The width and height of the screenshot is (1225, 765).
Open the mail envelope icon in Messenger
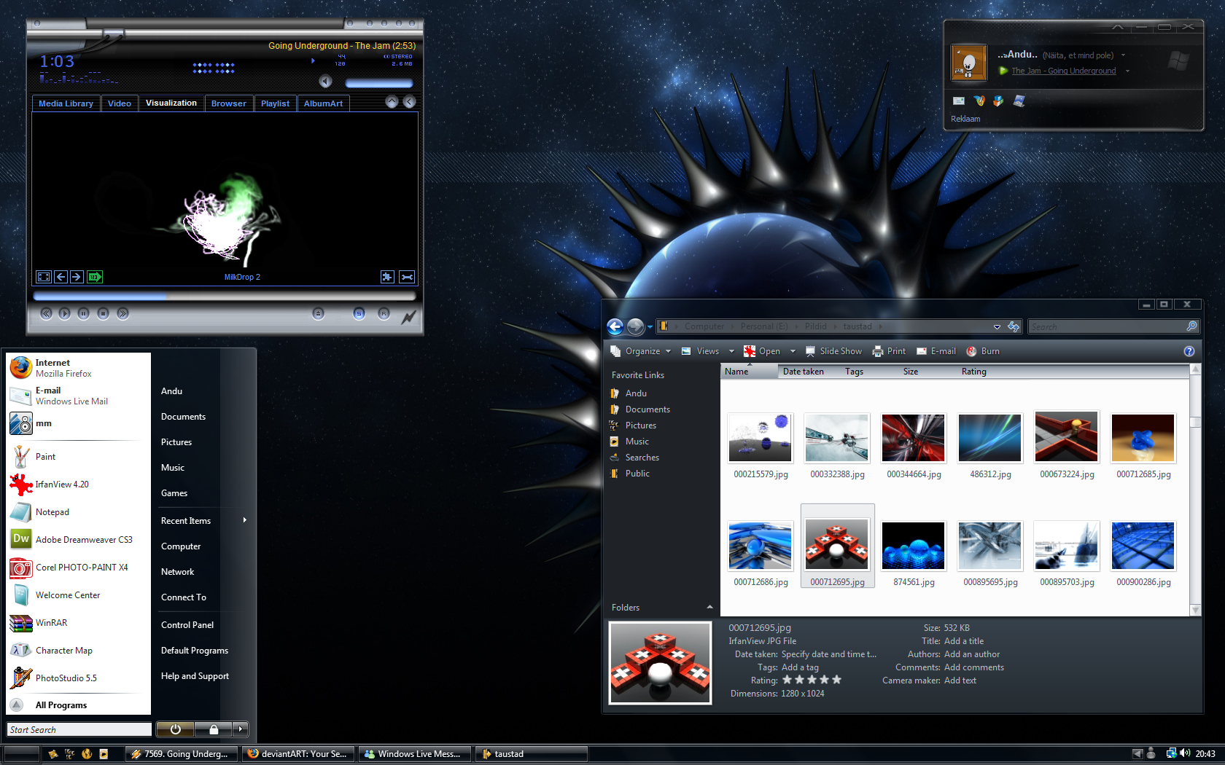click(959, 101)
